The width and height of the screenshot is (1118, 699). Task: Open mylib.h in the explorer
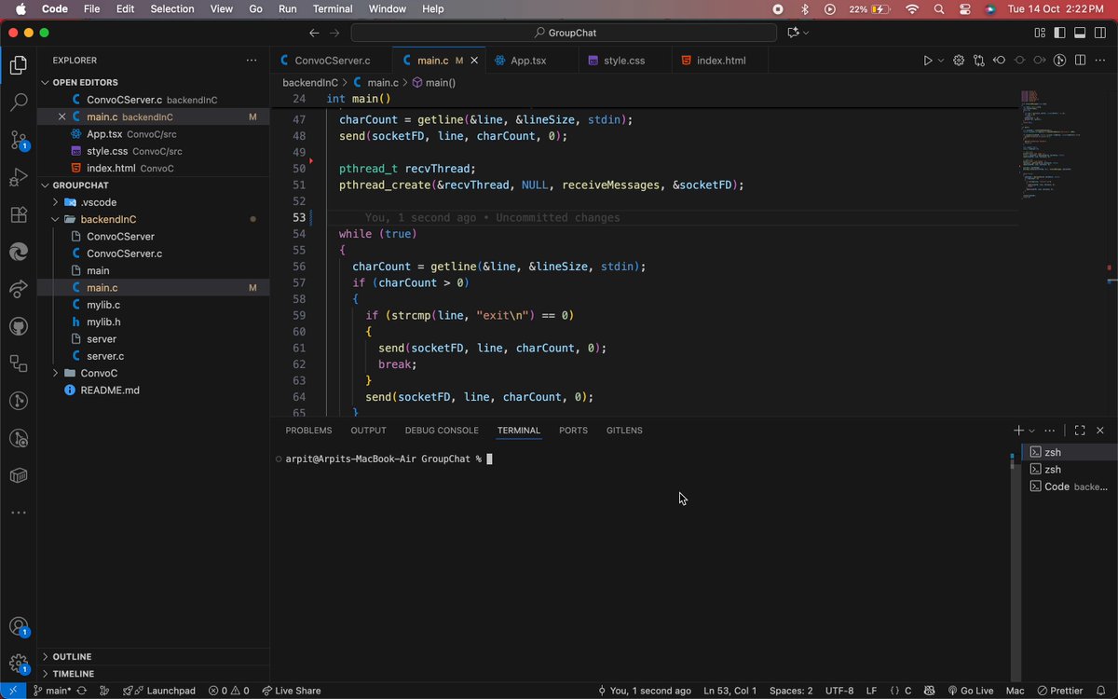click(103, 322)
